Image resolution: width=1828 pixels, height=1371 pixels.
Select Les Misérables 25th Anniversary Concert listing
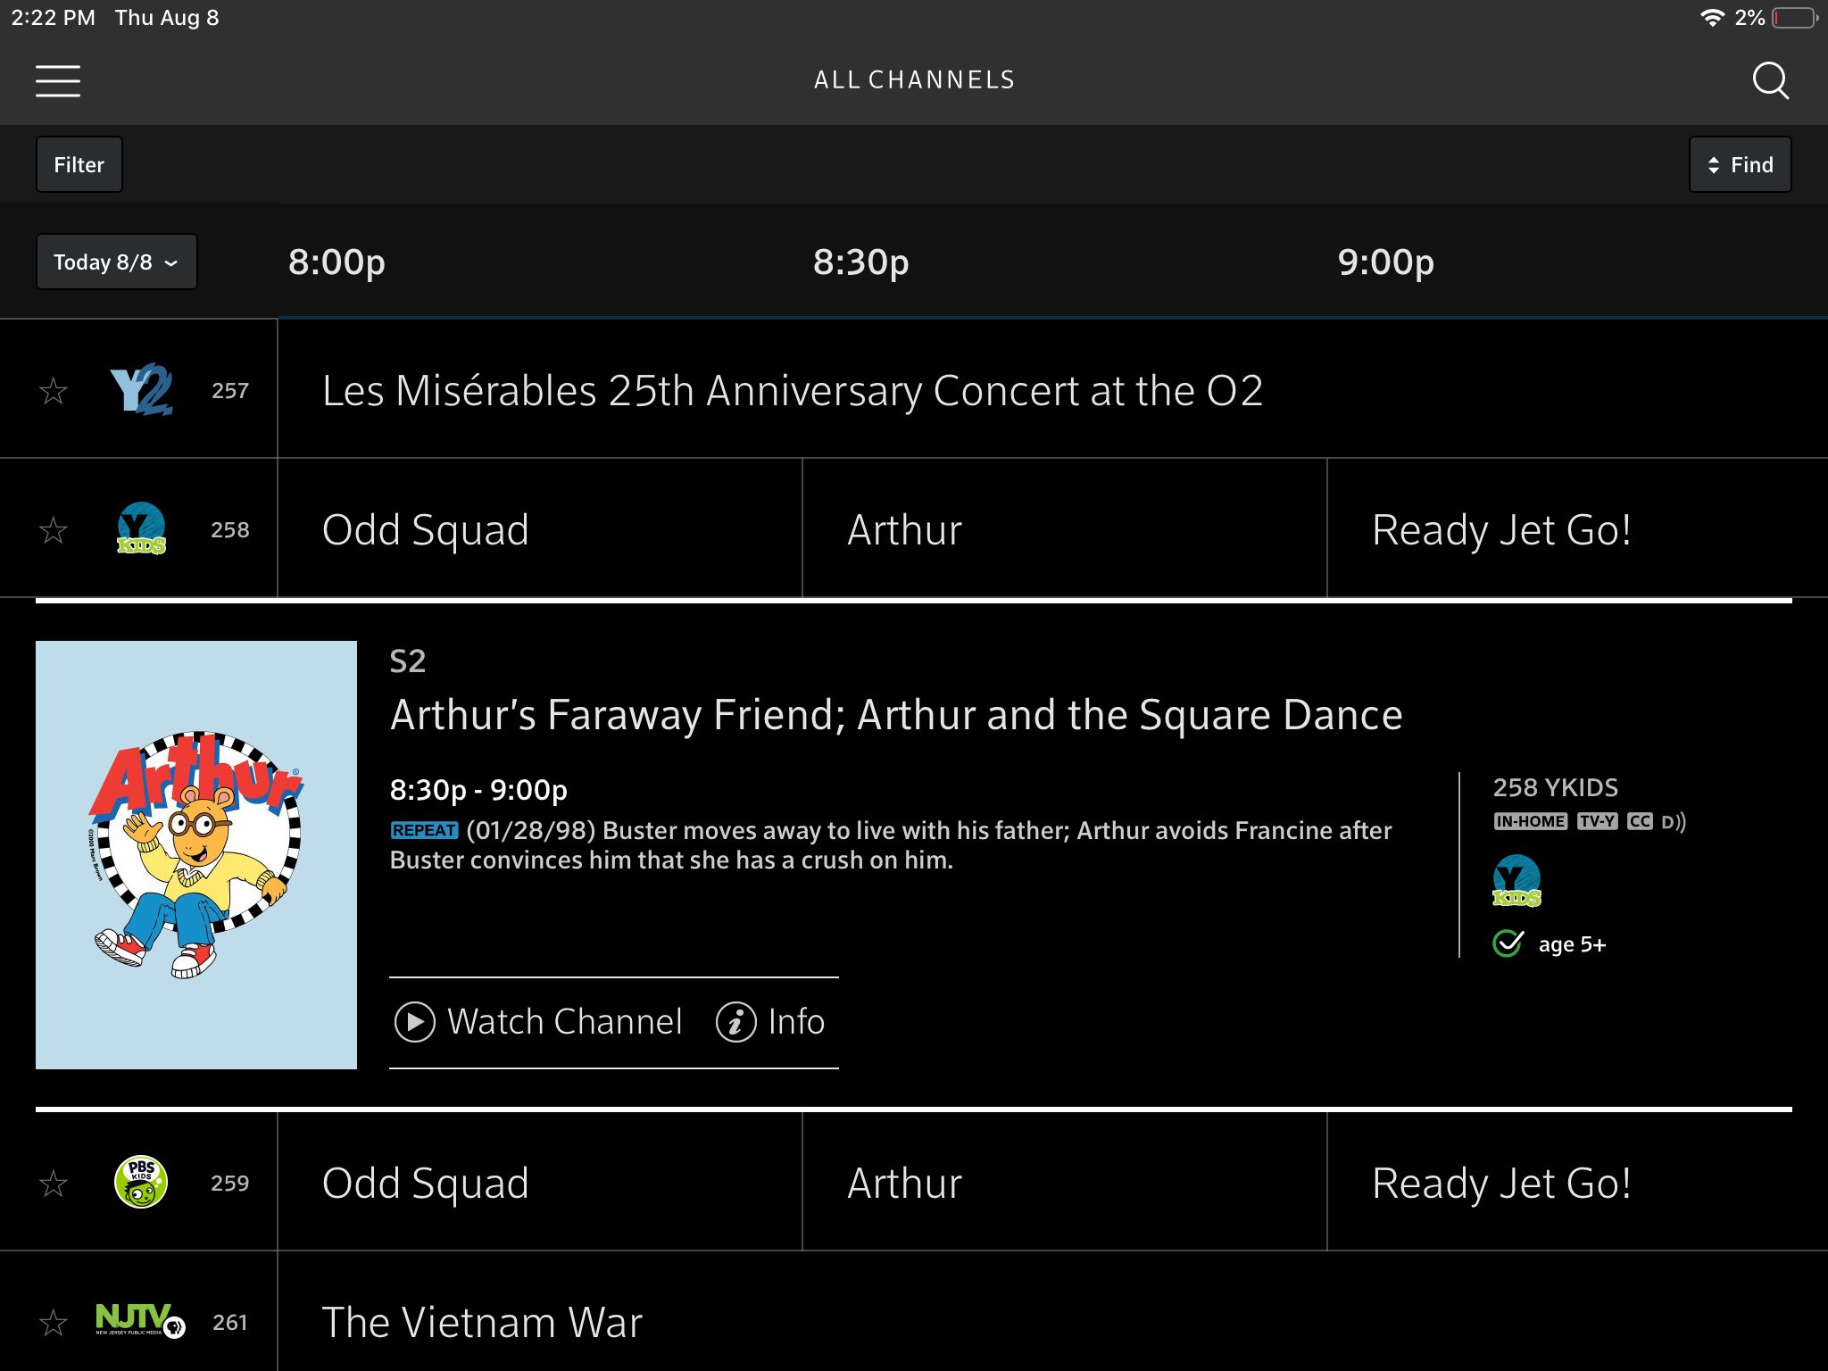pos(792,391)
